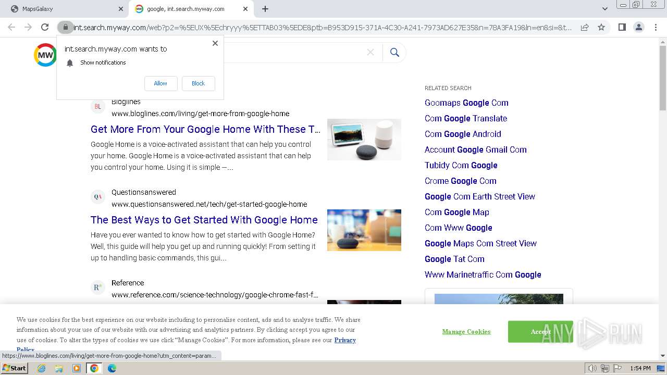
Task: Click the page vertical scrollbar
Action: coord(662,78)
